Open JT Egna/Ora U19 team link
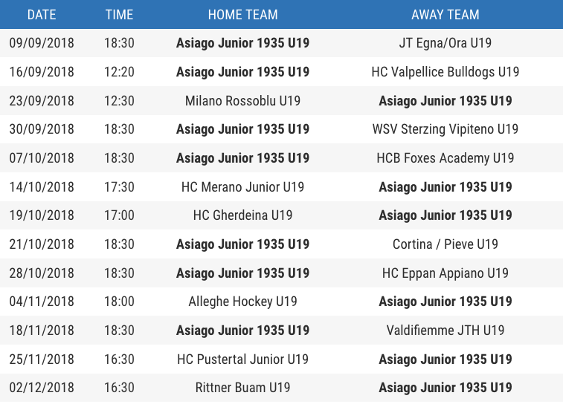This screenshot has width=563, height=407. (445, 43)
